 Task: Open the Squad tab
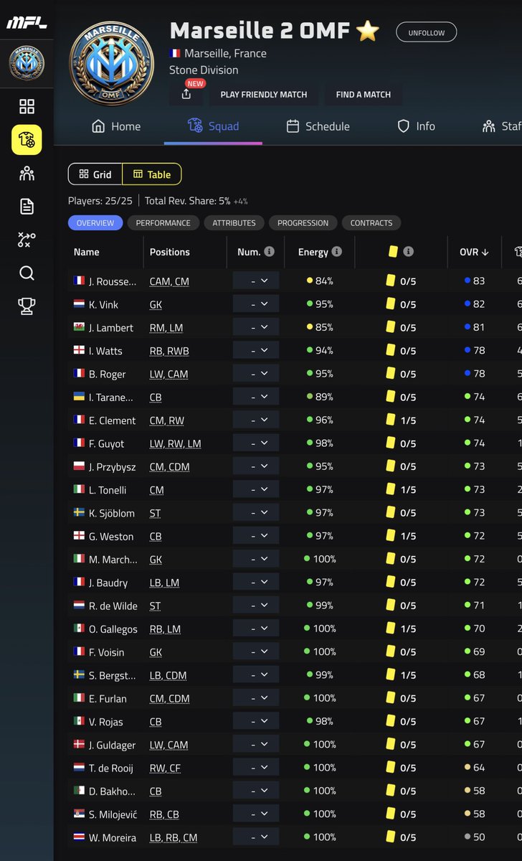[x=213, y=126]
